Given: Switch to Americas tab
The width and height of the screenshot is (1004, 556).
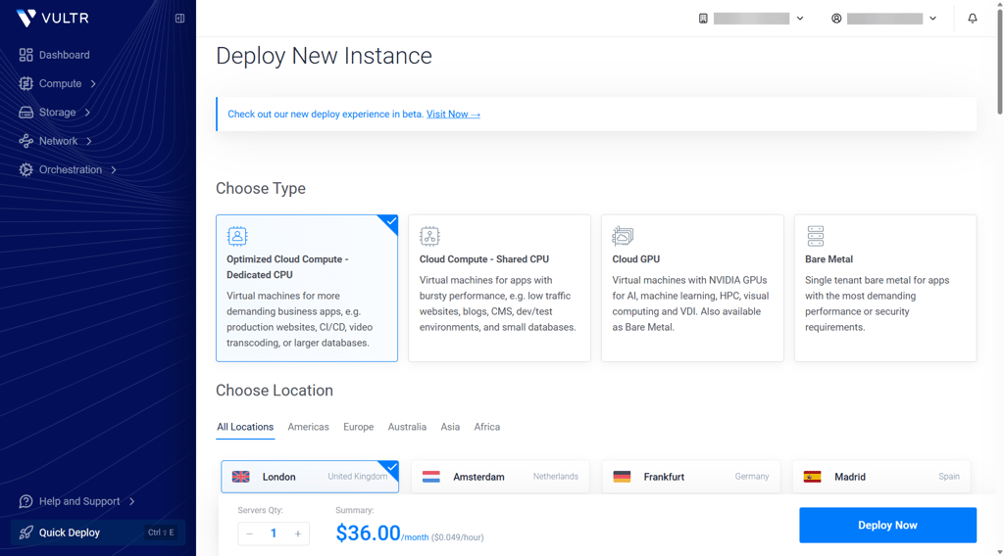Looking at the screenshot, I should pyautogui.click(x=308, y=427).
